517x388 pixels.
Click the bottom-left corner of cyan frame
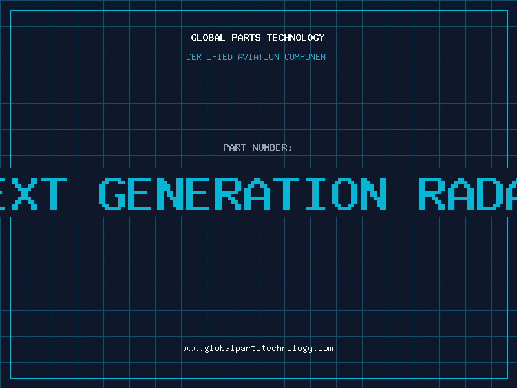(10, 378)
